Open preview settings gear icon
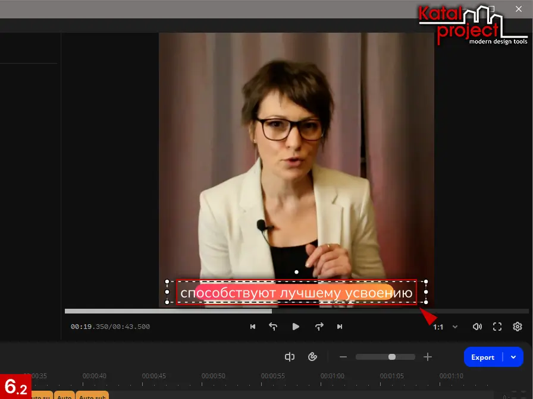The image size is (533, 399). (x=518, y=327)
